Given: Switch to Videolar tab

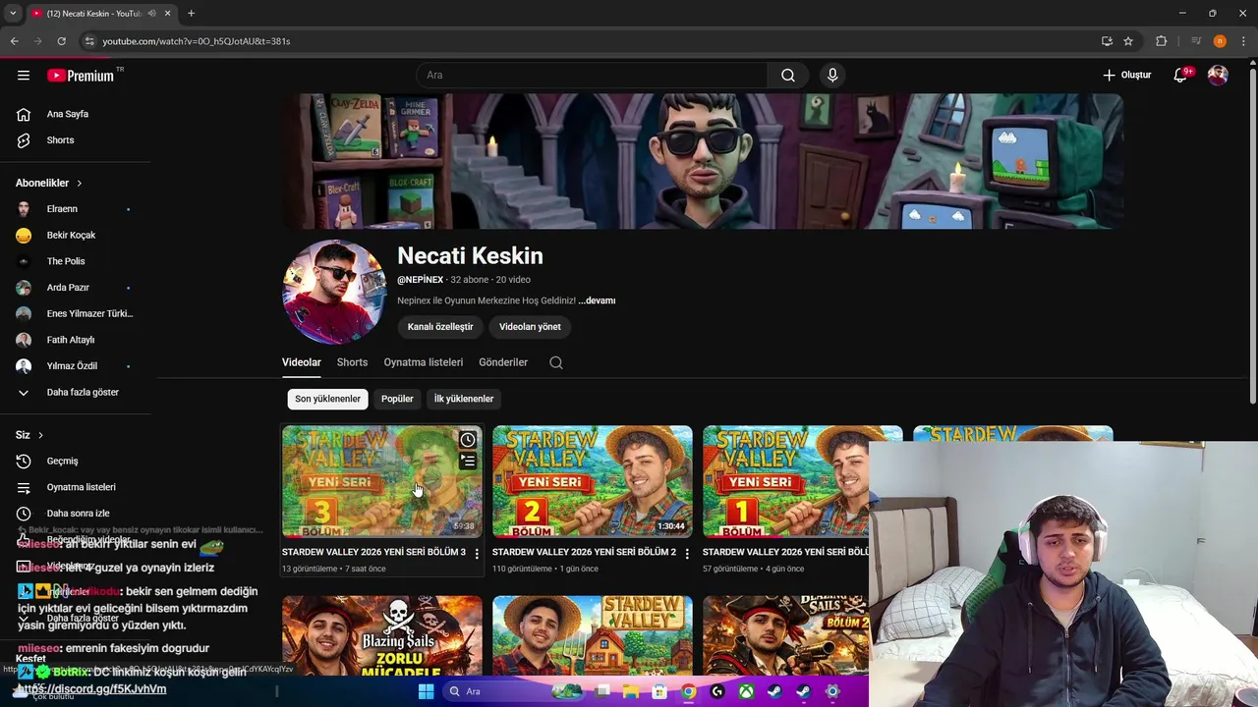Looking at the screenshot, I should (x=302, y=362).
